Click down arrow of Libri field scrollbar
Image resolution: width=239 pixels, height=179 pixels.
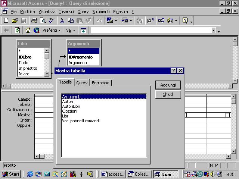coord(47,74)
